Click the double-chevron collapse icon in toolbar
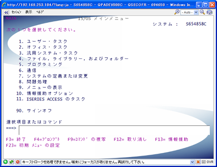Viewport: 217px width, 167px height. [x=6, y=12]
